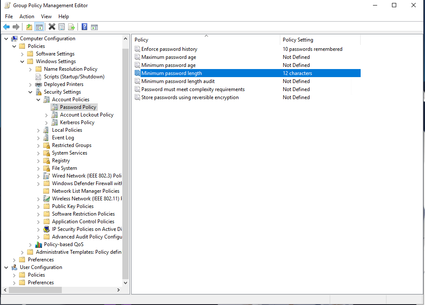The image size is (425, 305).
Task: Expand Policies under User Configuration
Action: [14, 274]
